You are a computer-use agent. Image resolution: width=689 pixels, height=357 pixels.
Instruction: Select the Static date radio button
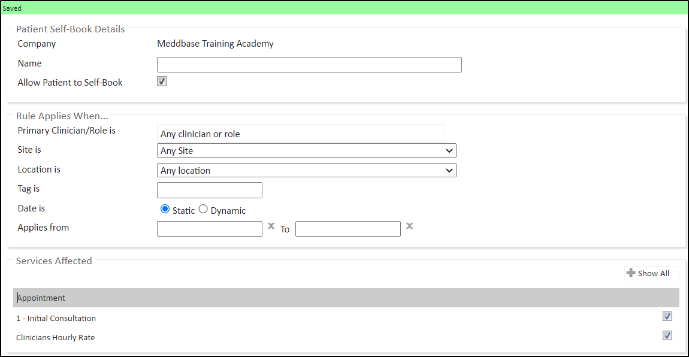(x=165, y=210)
